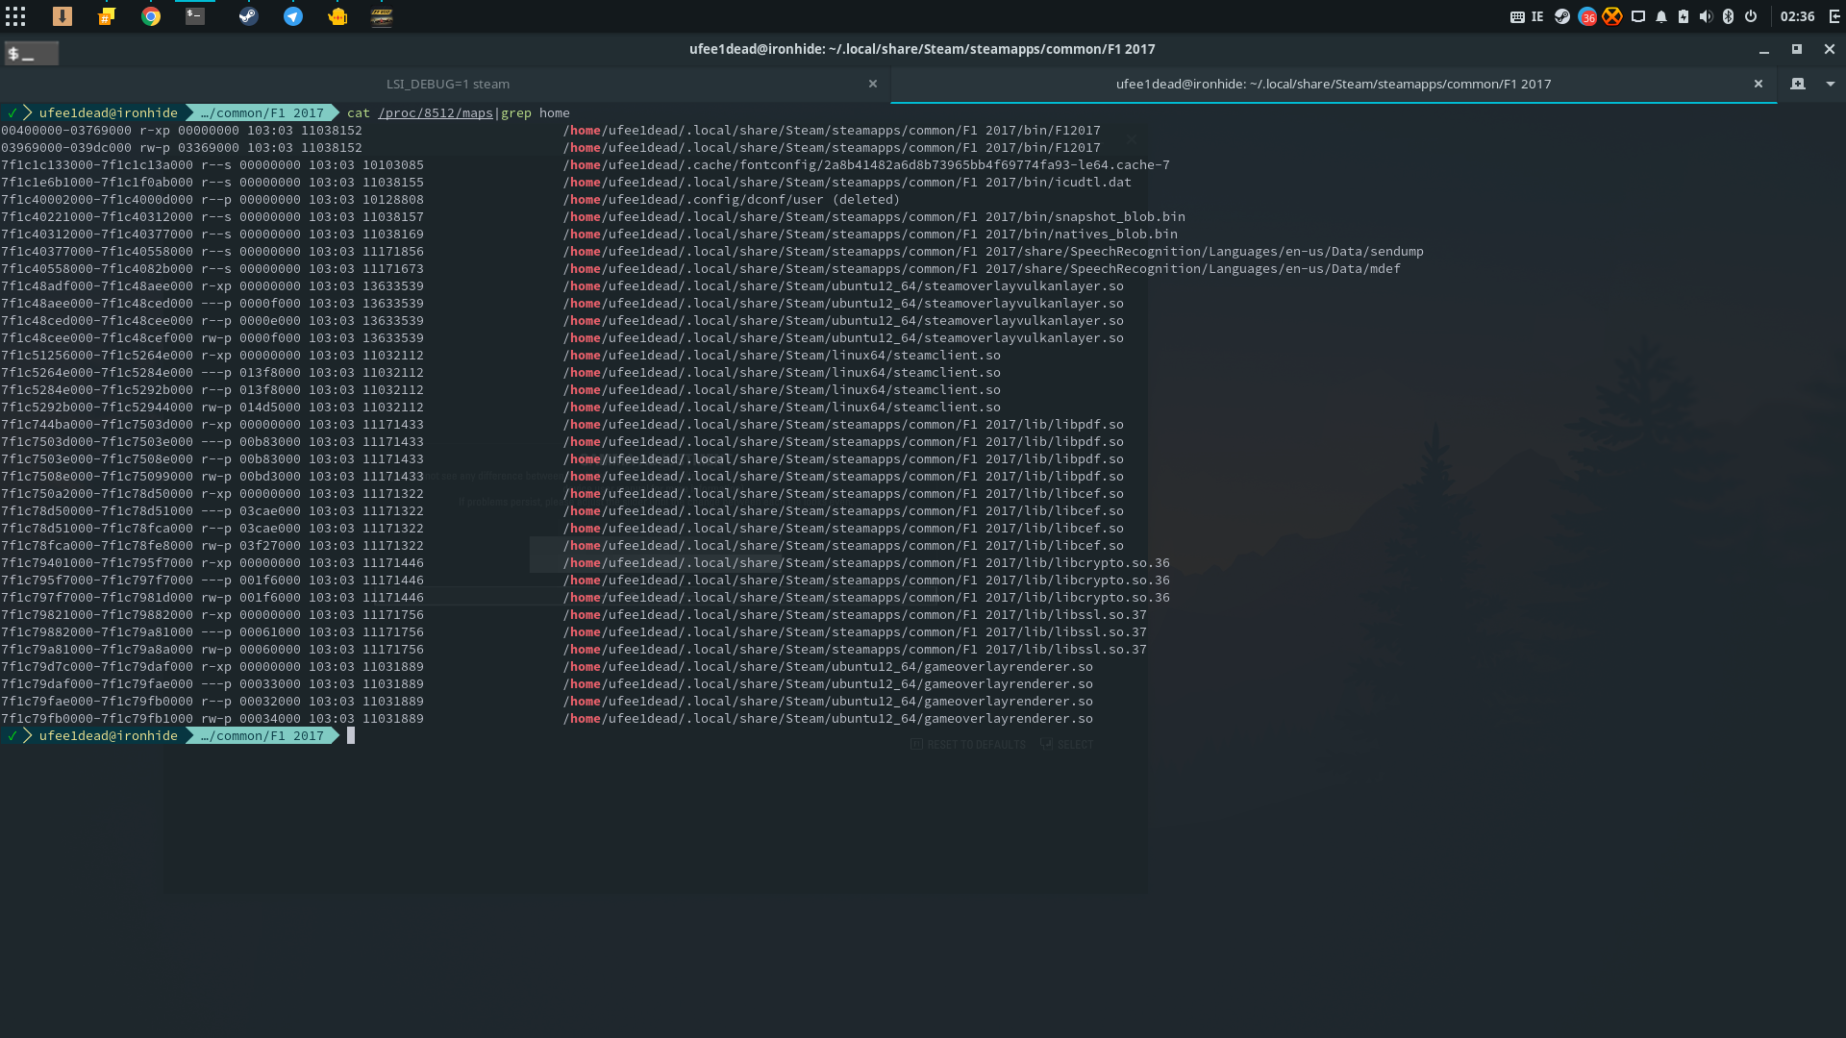The height and width of the screenshot is (1038, 1846).
Task: Click the natives_blob.bin line
Action: click(x=589, y=234)
